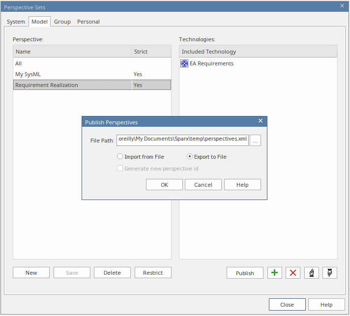The image size is (350, 316).
Task: Switch to the System tab
Action: 16,22
